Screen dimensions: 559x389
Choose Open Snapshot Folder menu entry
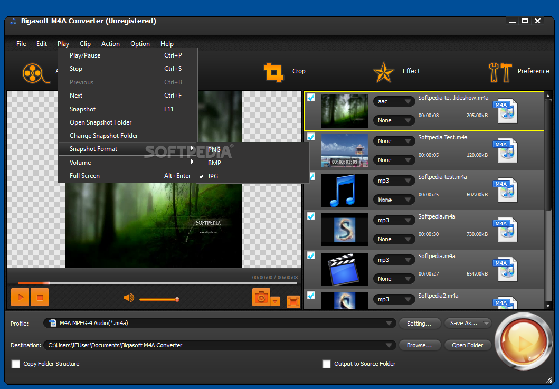(x=128, y=122)
